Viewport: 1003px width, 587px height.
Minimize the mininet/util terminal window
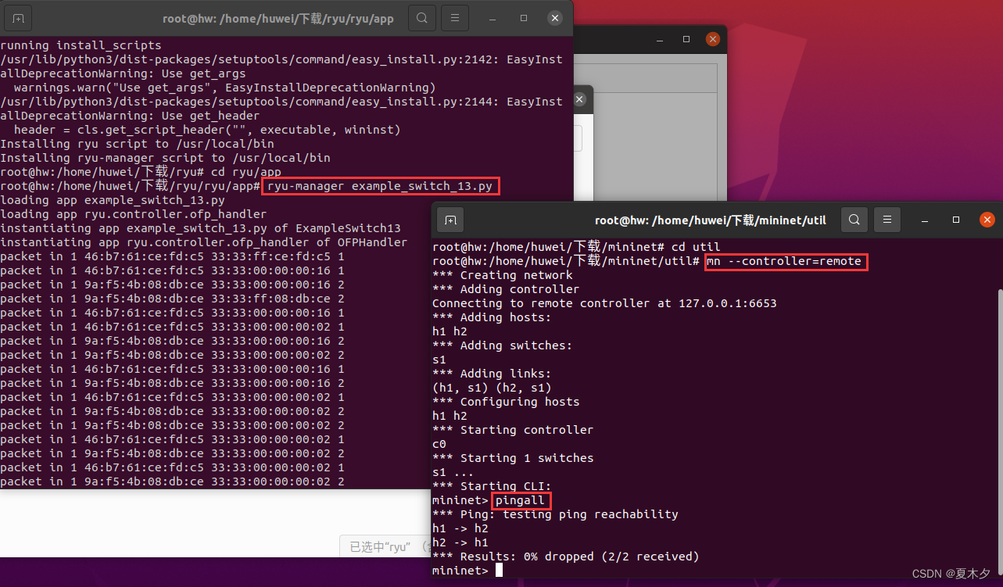click(x=925, y=220)
